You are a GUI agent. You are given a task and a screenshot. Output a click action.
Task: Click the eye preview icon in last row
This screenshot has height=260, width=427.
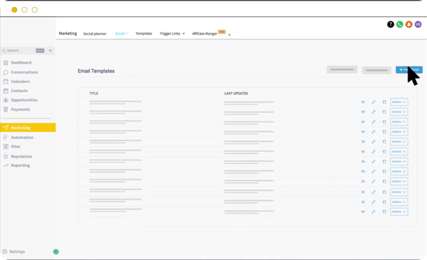(363, 212)
